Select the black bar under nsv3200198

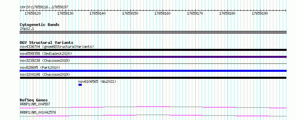pos(153,78)
